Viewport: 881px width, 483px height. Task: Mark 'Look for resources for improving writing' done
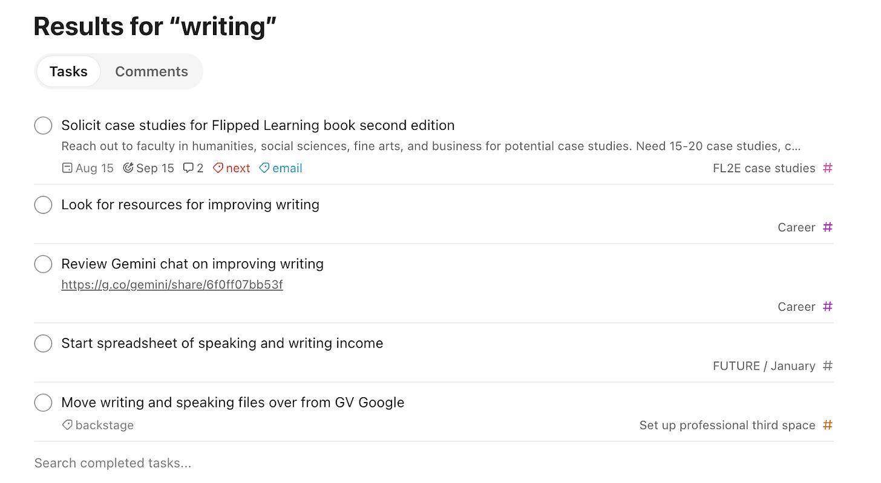point(43,204)
